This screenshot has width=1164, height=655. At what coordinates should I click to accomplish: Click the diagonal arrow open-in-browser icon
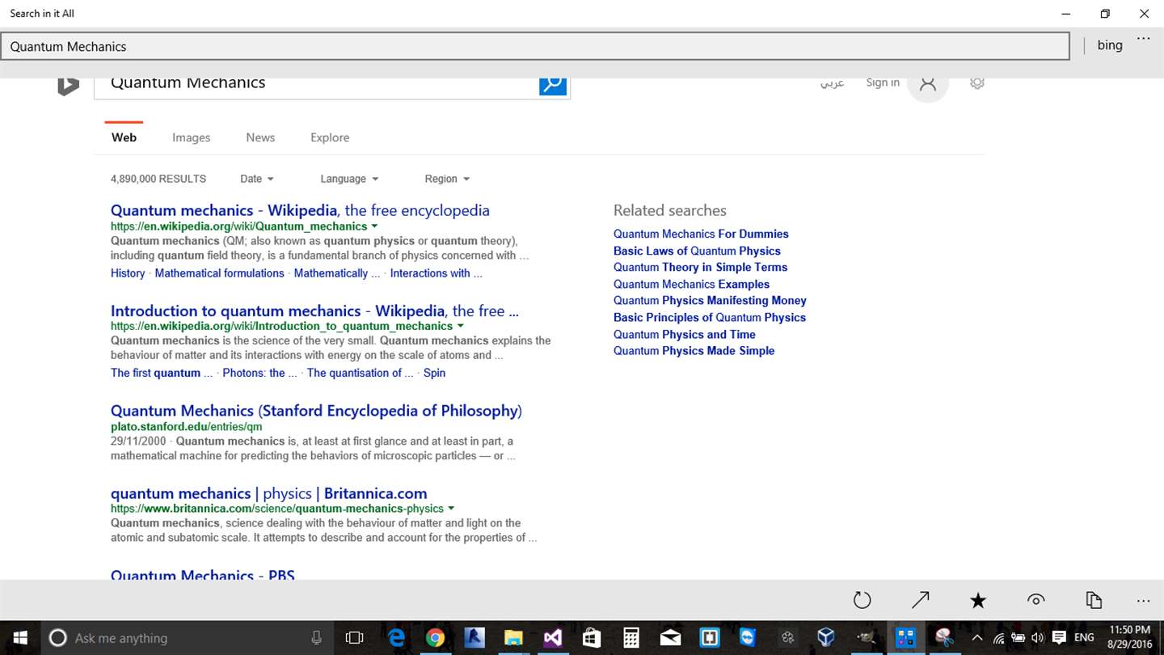[921, 600]
